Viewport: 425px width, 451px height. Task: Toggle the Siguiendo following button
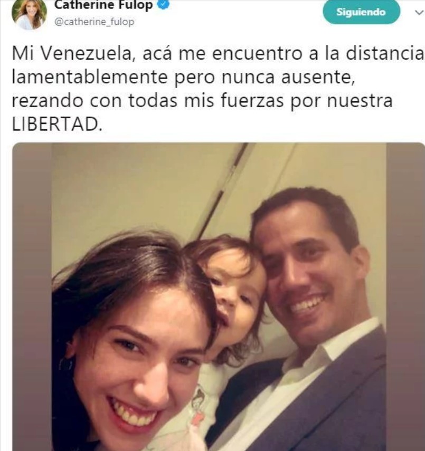coord(361,12)
